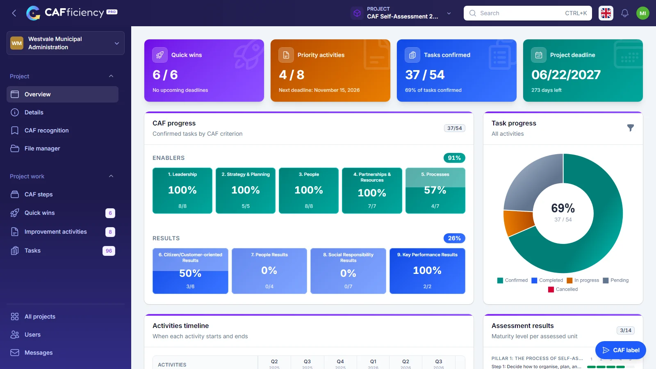
Task: Open Improvement activities section
Action: 62,232
